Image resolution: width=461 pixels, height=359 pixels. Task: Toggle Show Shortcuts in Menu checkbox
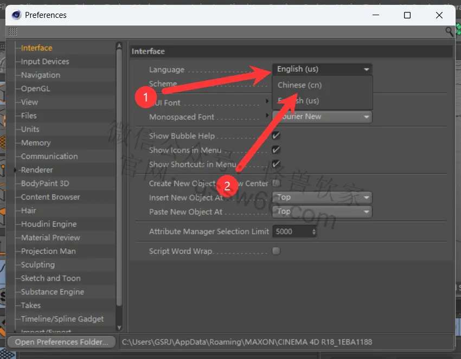(x=276, y=164)
